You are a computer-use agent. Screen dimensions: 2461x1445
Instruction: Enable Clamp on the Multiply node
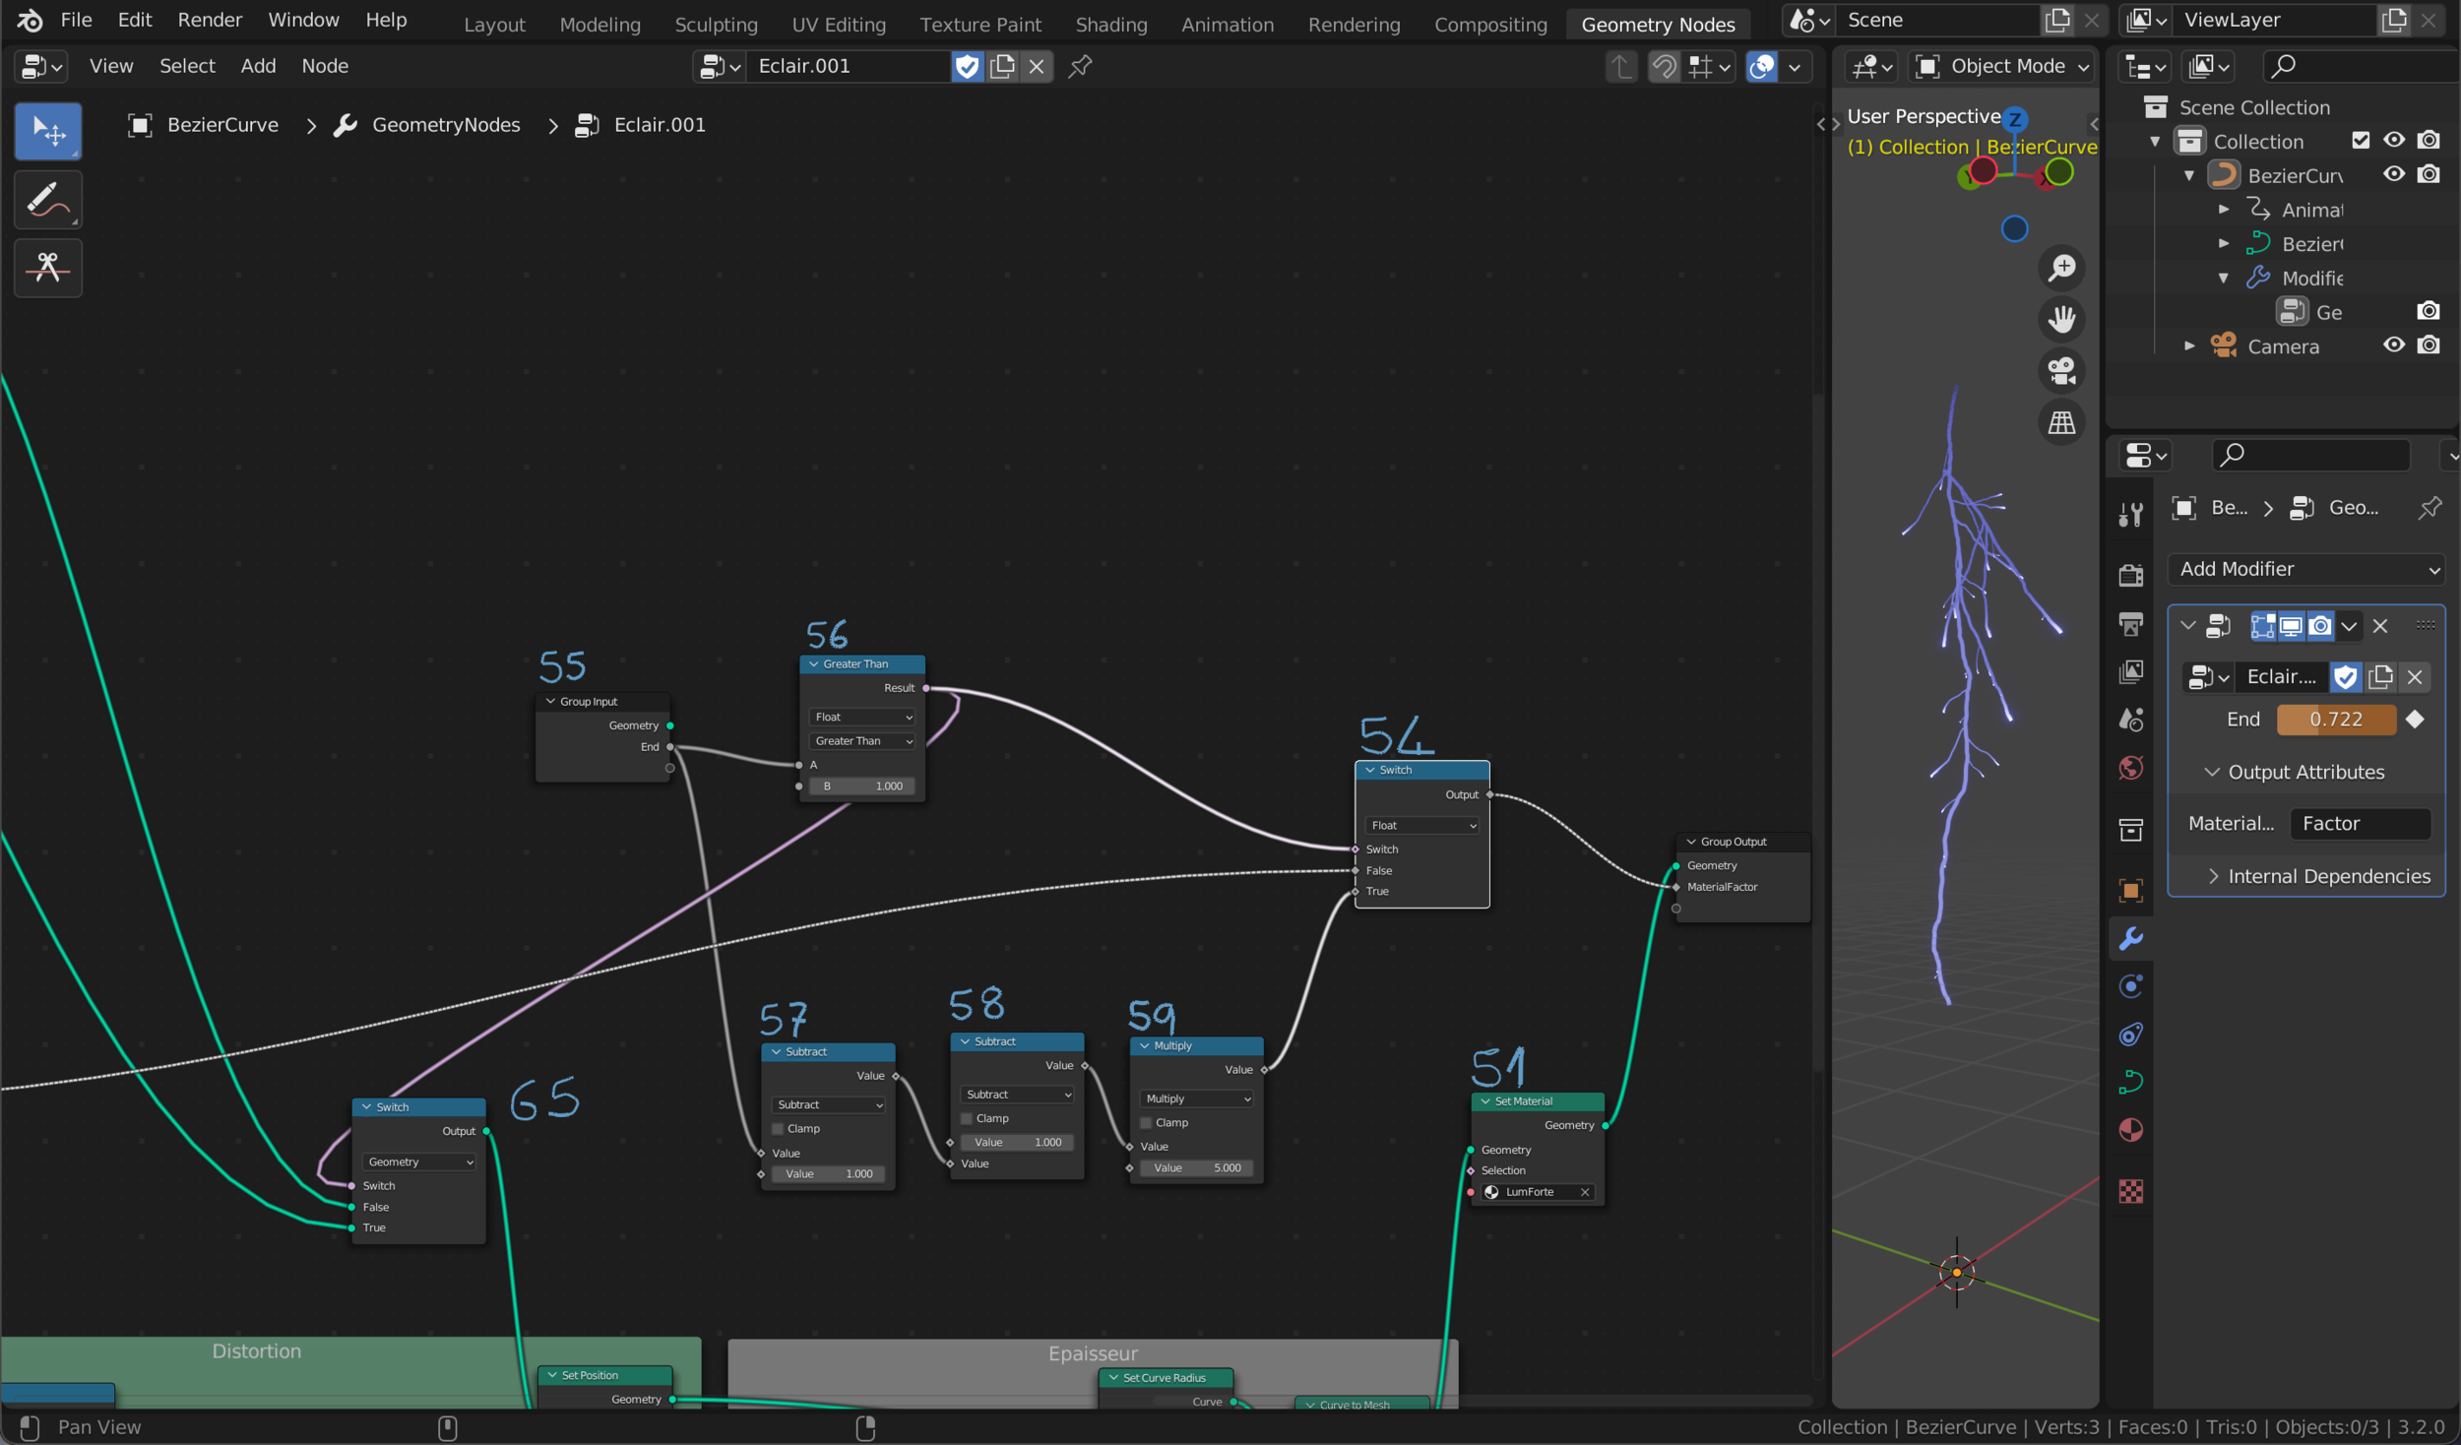(1146, 1122)
